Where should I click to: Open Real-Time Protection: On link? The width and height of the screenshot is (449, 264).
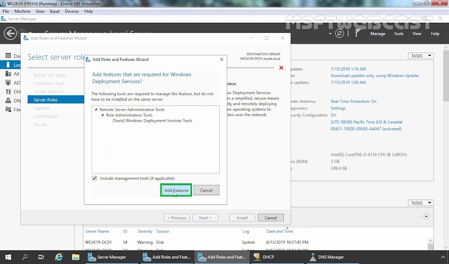(x=354, y=101)
